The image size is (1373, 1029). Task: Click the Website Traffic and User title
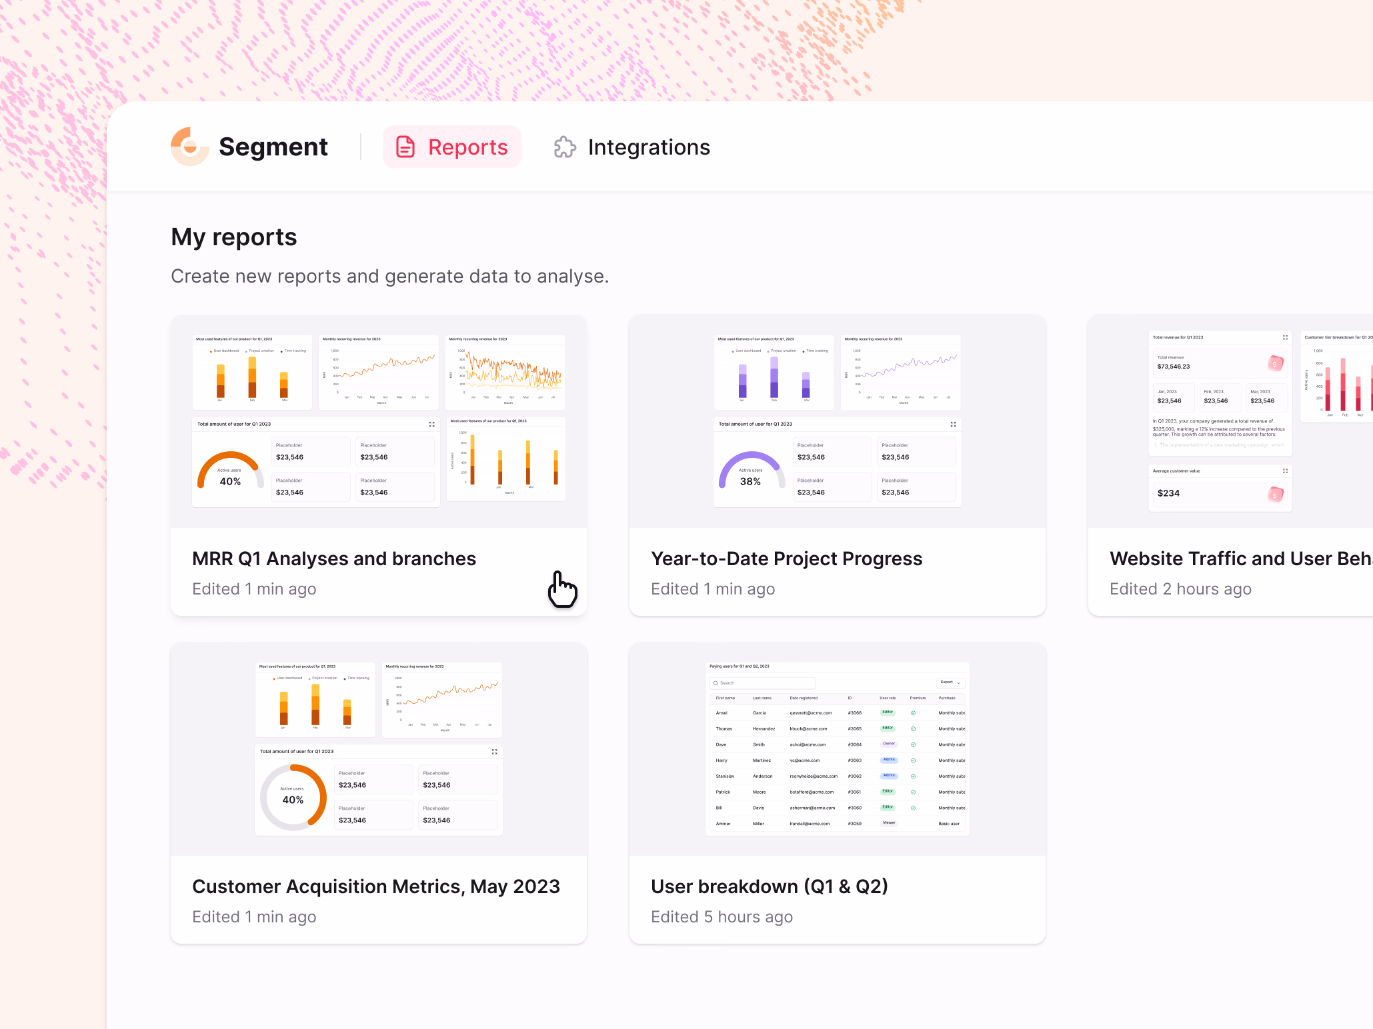tap(1241, 558)
